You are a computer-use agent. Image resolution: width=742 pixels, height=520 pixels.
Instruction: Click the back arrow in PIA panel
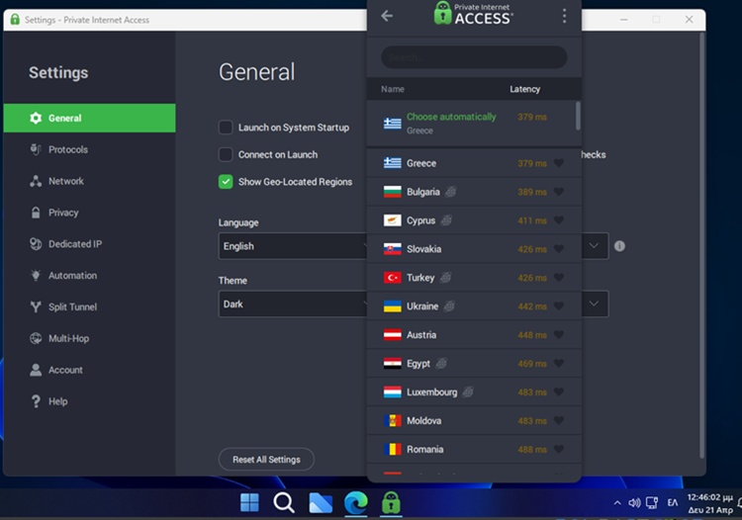click(387, 16)
